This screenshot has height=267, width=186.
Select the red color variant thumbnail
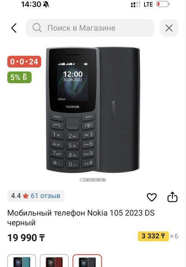coord(54,261)
